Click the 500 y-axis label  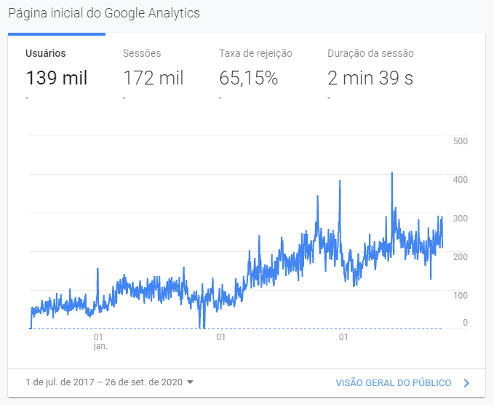[x=460, y=141]
